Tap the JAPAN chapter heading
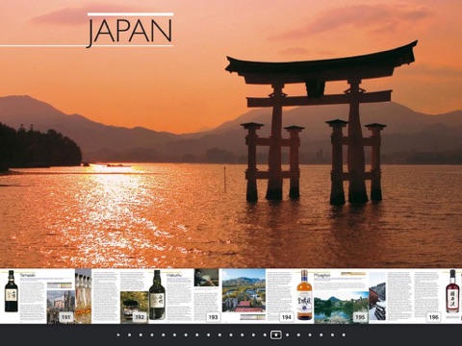The width and height of the screenshot is (462, 346). [130, 32]
